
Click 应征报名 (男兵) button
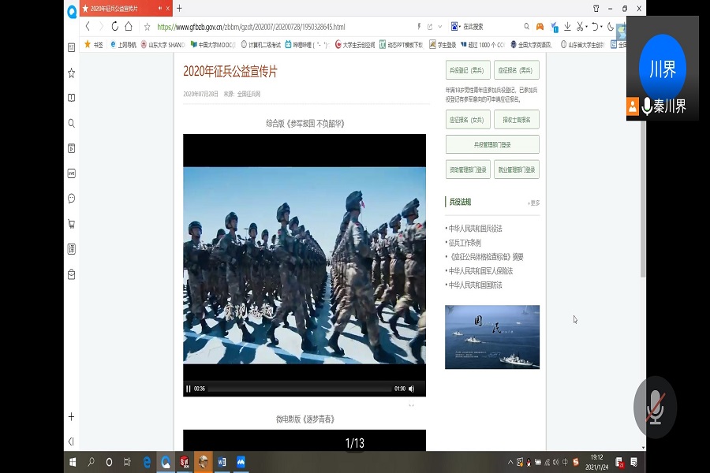(517, 70)
